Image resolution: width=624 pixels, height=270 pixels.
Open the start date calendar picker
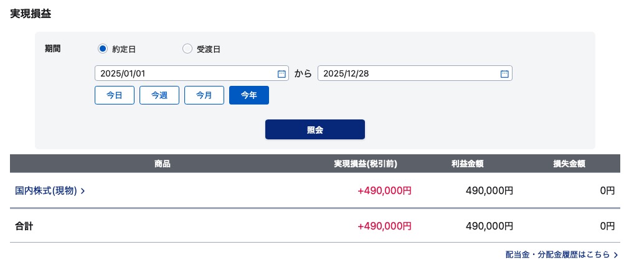(281, 73)
